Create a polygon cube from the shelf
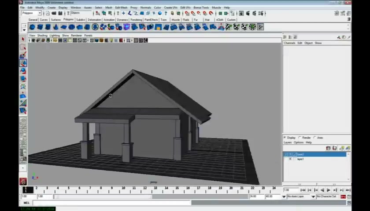This screenshot has height=211, width=370. tap(40, 27)
